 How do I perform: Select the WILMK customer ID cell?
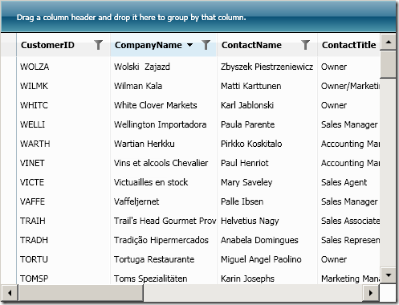(63, 86)
